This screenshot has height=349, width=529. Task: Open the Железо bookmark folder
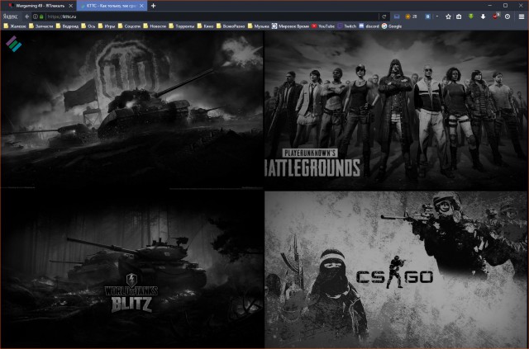tap(15, 26)
